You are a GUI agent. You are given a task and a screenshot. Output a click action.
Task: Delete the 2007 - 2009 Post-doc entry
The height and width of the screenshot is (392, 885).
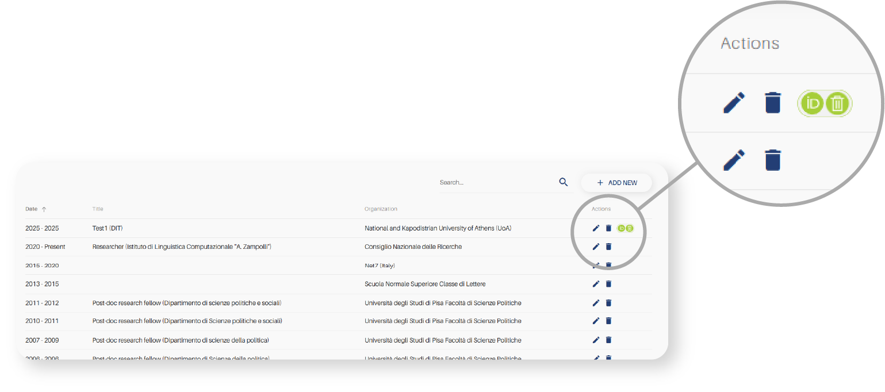point(608,340)
